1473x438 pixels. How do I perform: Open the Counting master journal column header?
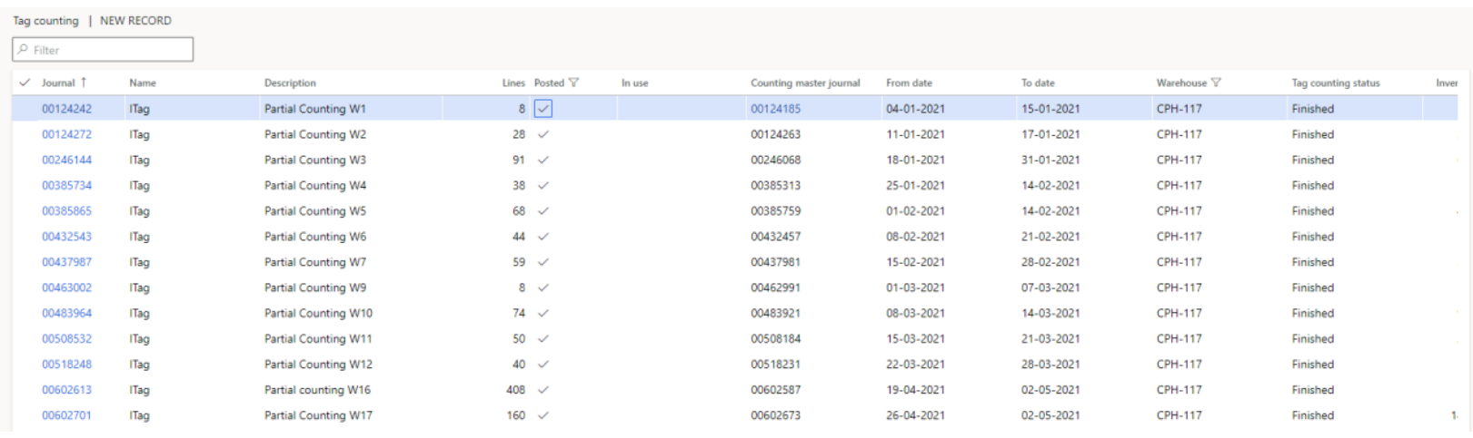(804, 83)
